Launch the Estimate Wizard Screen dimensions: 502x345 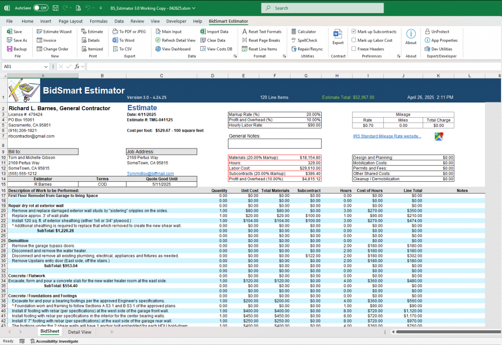[54, 32]
